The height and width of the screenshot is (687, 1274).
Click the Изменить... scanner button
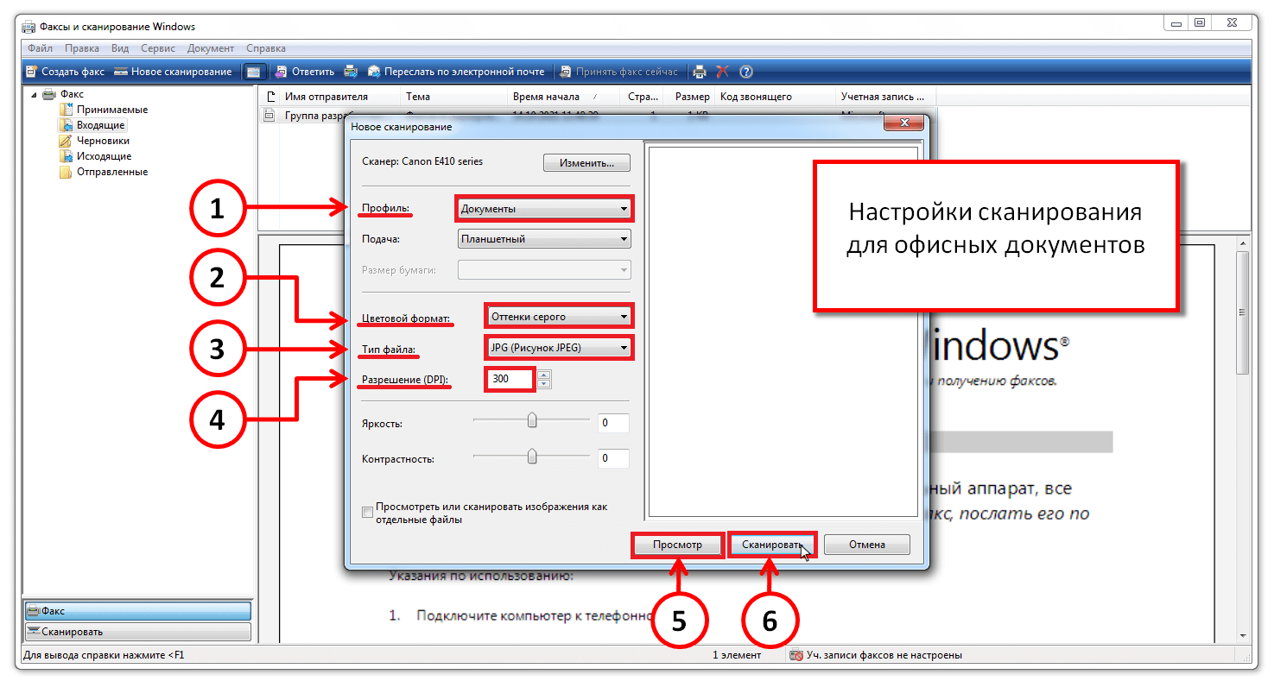pyautogui.click(x=586, y=162)
